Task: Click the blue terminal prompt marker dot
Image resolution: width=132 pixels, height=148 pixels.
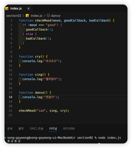Action: click(x=5, y=138)
